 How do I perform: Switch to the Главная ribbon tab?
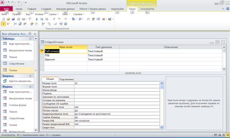pyautogui.click(x=32, y=9)
